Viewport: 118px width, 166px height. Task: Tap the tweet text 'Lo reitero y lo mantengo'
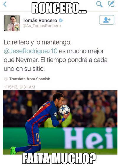pos(37,42)
